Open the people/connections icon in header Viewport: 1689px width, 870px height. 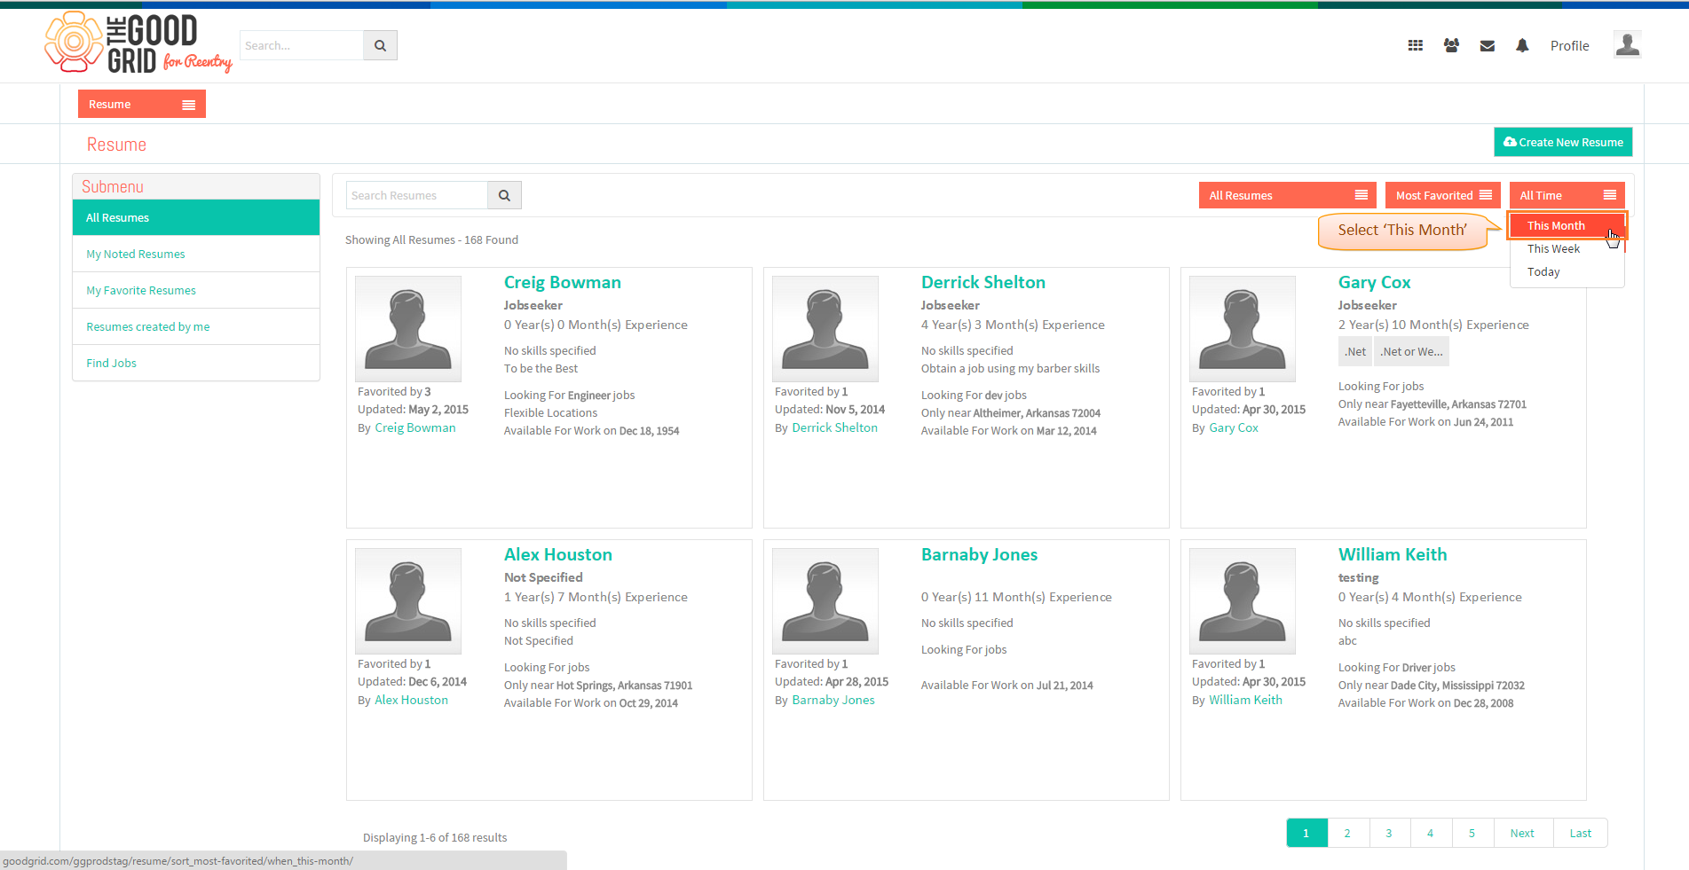[x=1451, y=45]
